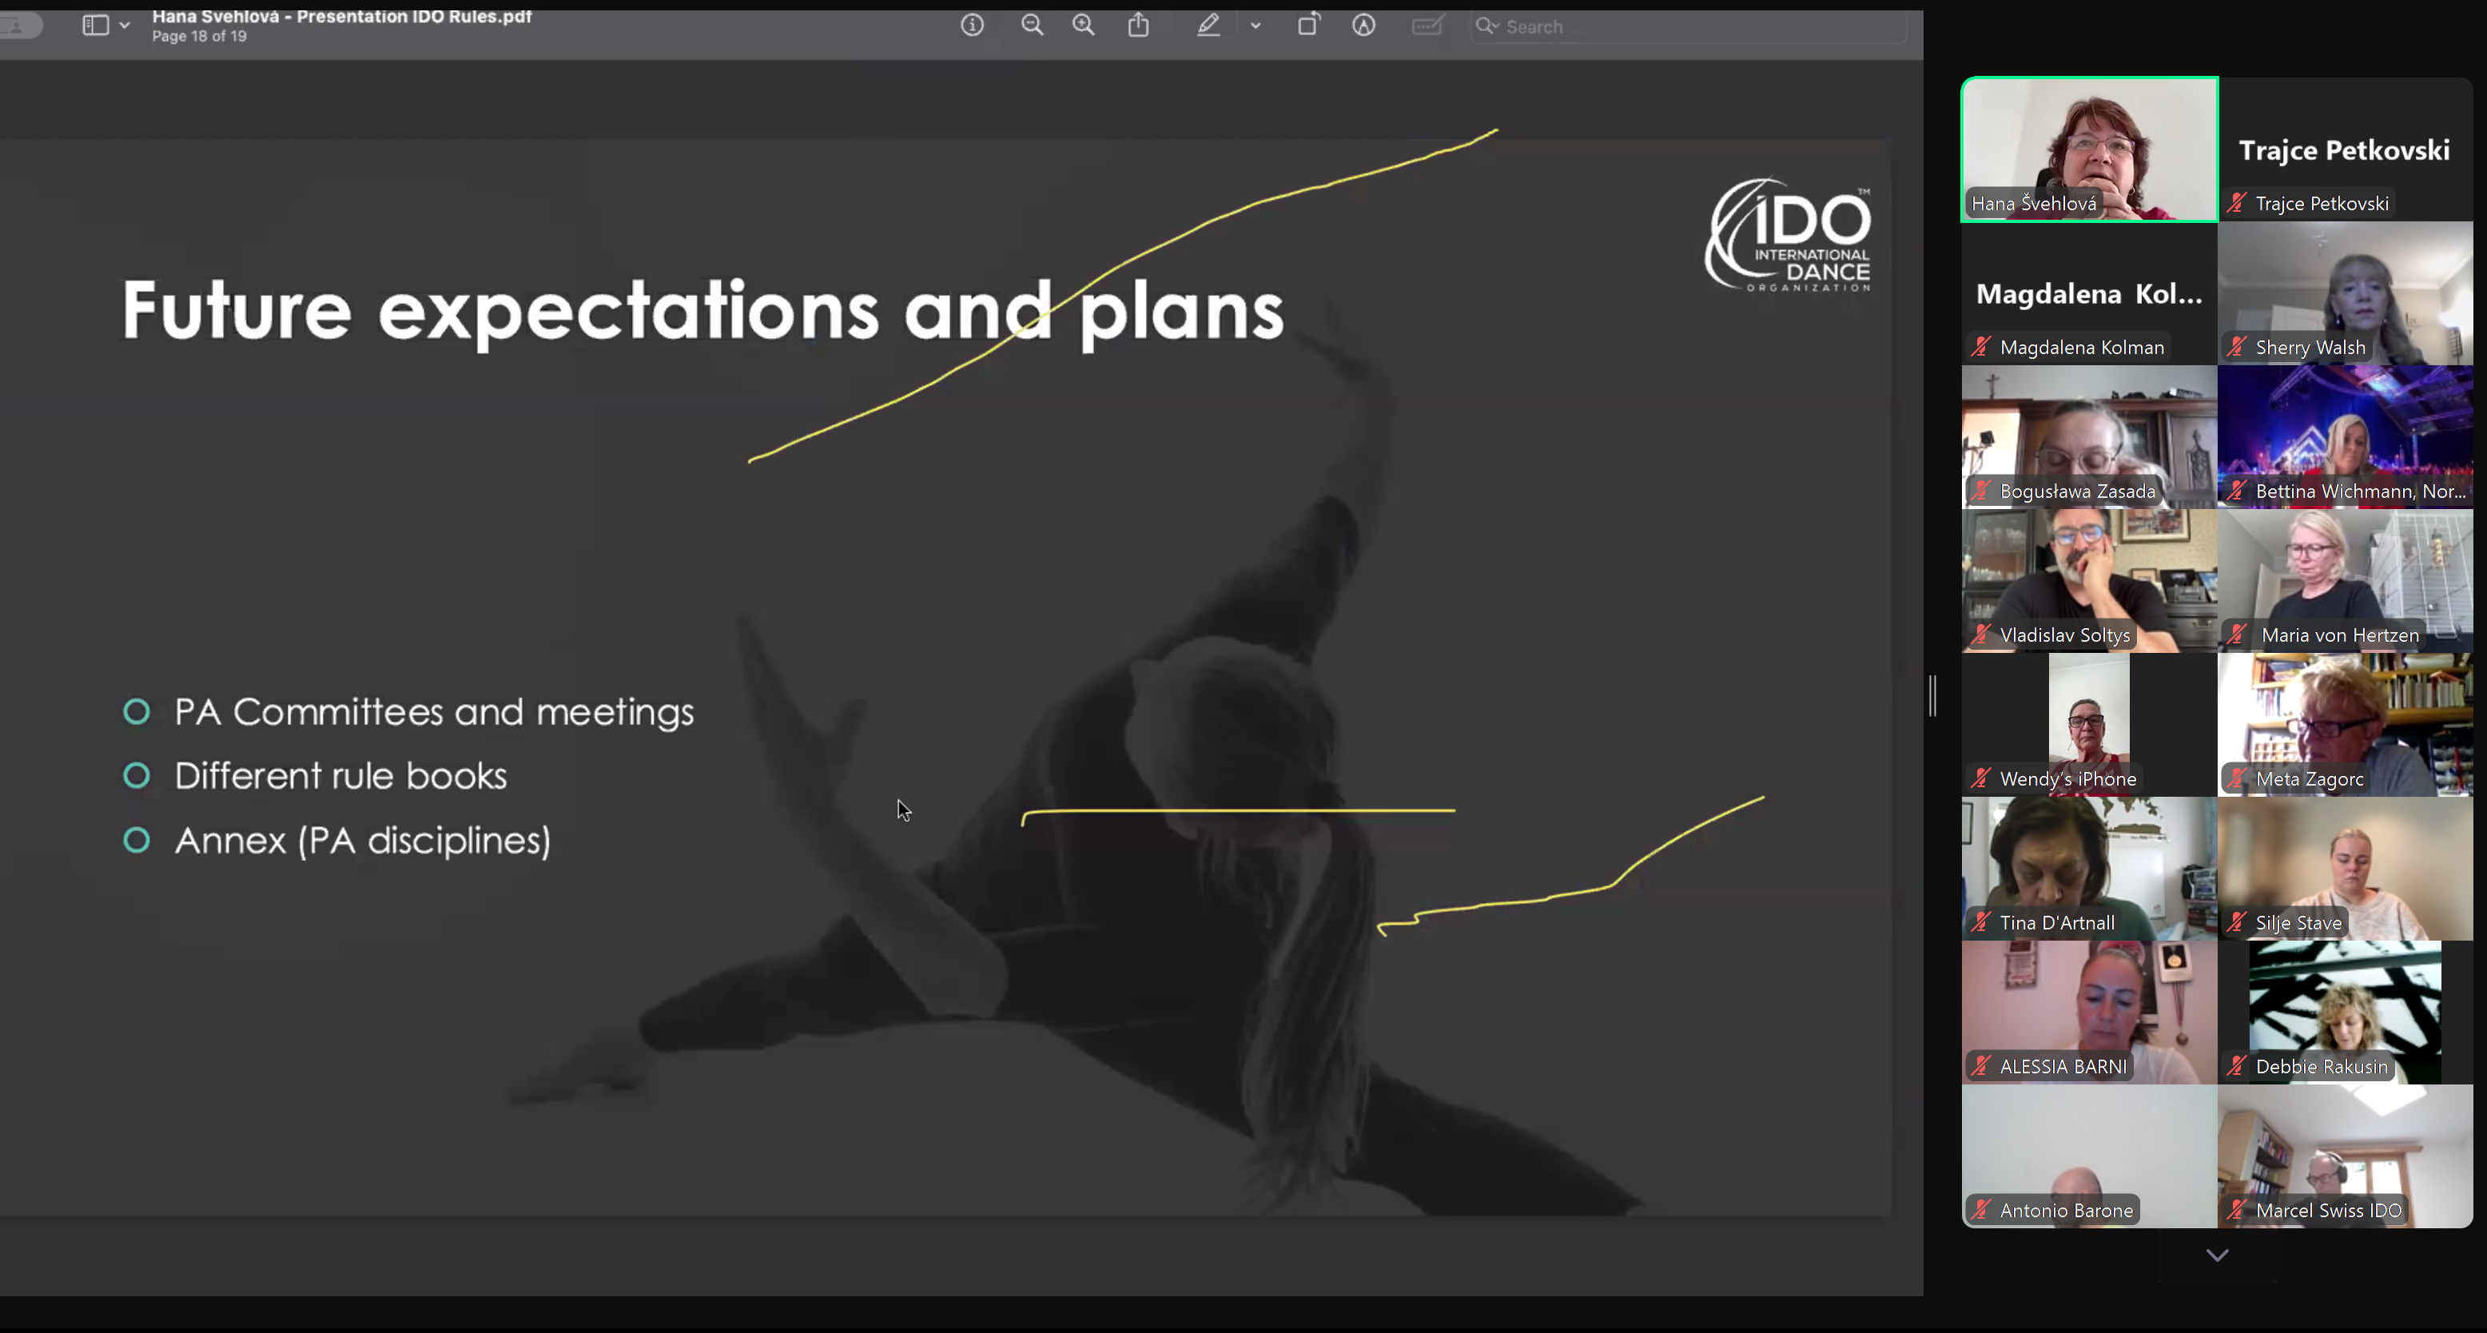Viewport: 2487px width, 1333px height.
Task: Click Sherry Walsh's muted mic icon
Action: 2237,347
